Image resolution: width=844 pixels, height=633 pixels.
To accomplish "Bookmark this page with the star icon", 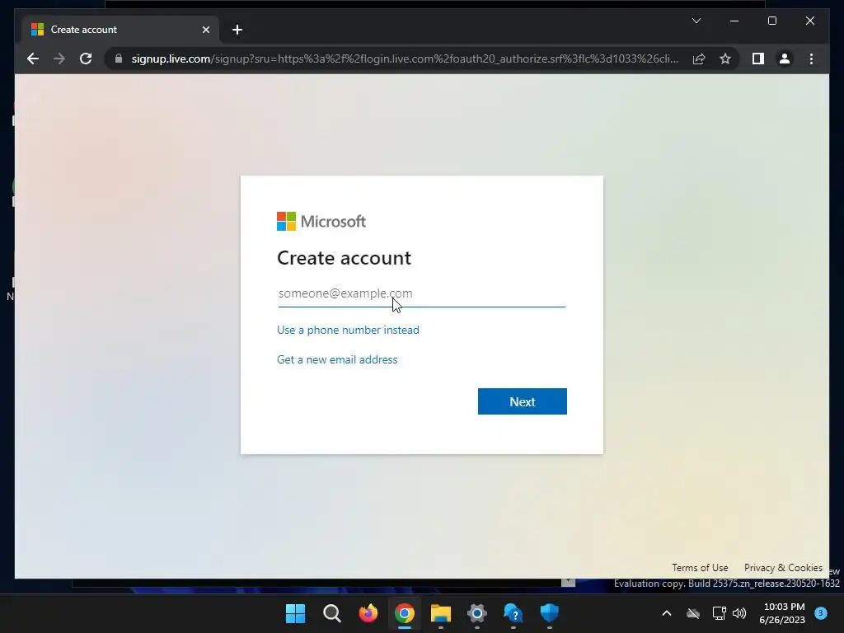I will click(x=725, y=59).
